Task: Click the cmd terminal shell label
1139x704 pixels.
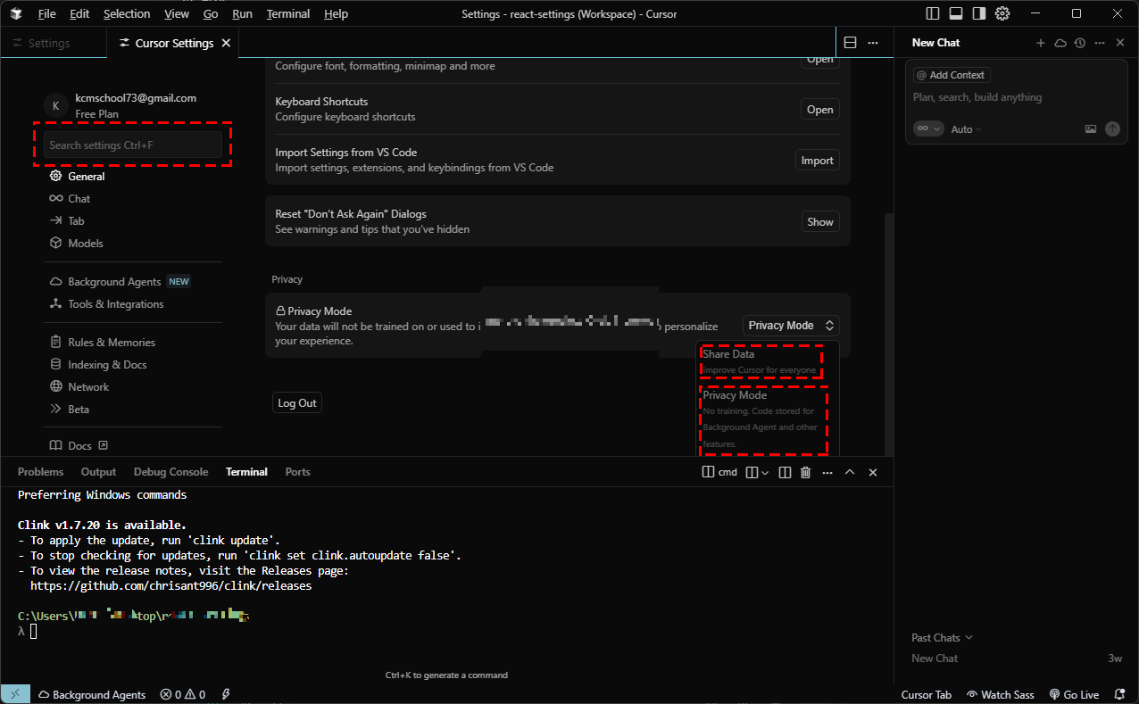Action: [720, 472]
